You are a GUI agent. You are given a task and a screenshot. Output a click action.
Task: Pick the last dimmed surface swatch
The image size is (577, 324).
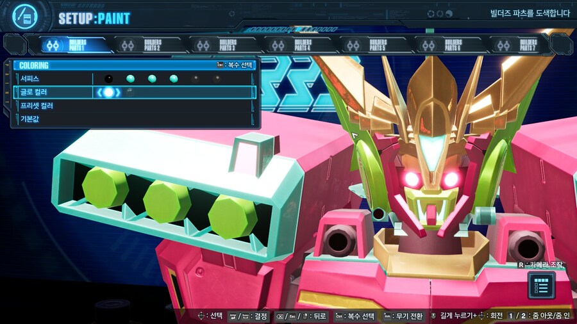tap(217, 78)
